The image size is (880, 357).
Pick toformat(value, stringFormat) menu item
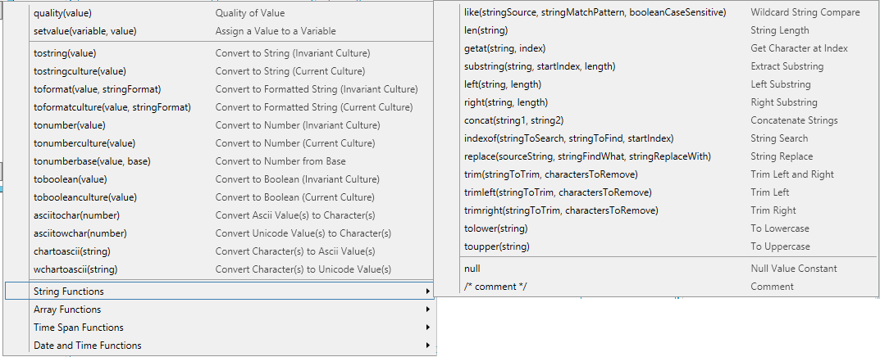(97, 89)
